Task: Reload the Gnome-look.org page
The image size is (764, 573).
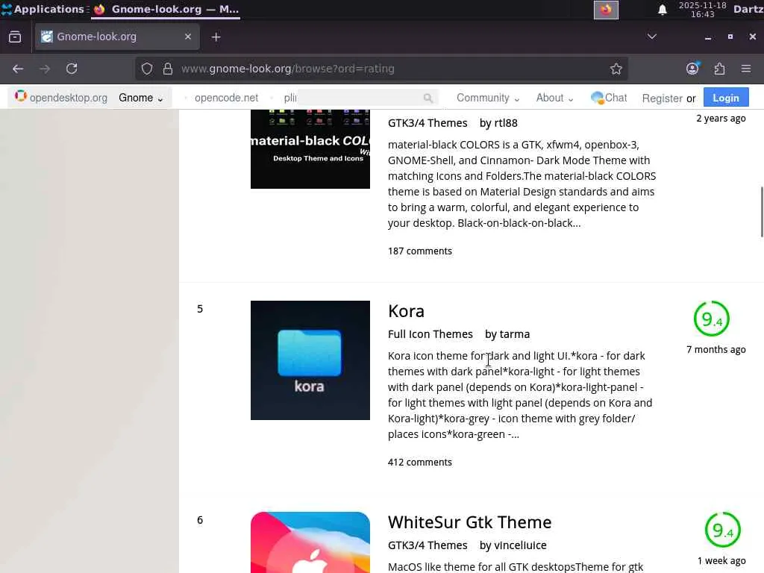Action: tap(72, 69)
